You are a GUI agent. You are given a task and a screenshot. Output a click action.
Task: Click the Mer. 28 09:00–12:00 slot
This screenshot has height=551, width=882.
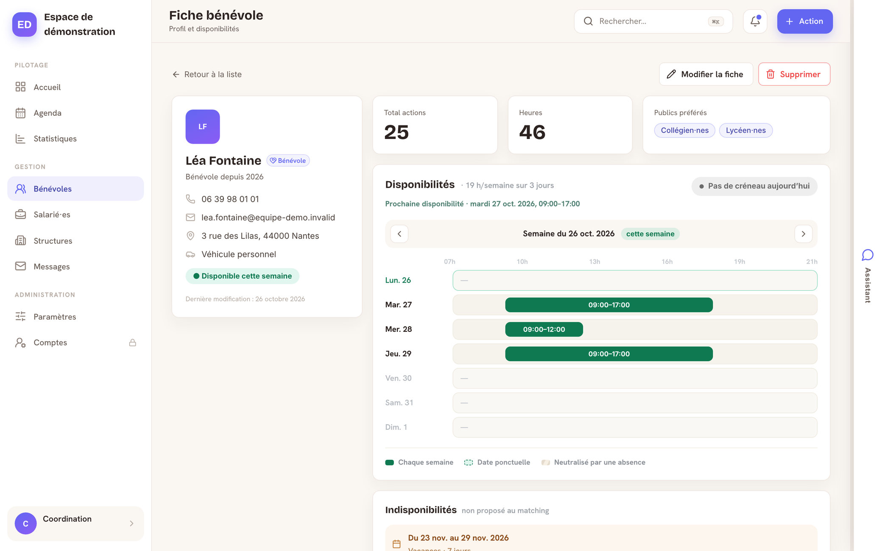pyautogui.click(x=544, y=329)
